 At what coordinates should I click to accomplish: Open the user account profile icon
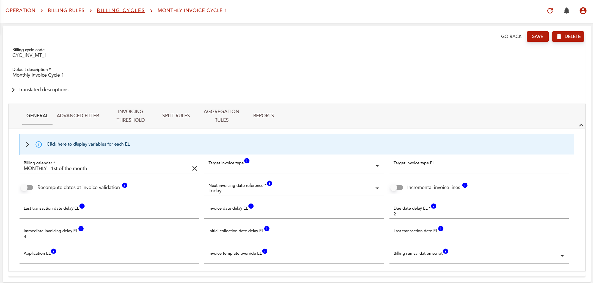tap(583, 11)
